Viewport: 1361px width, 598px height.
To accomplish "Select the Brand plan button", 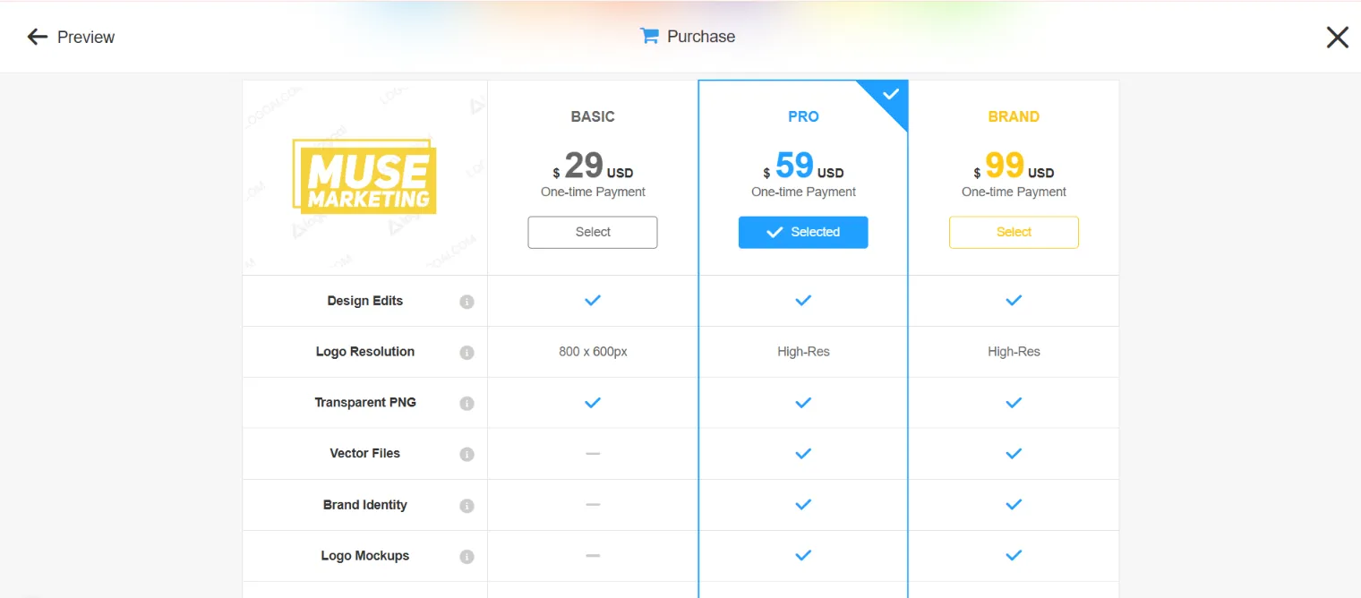I will 1014,232.
